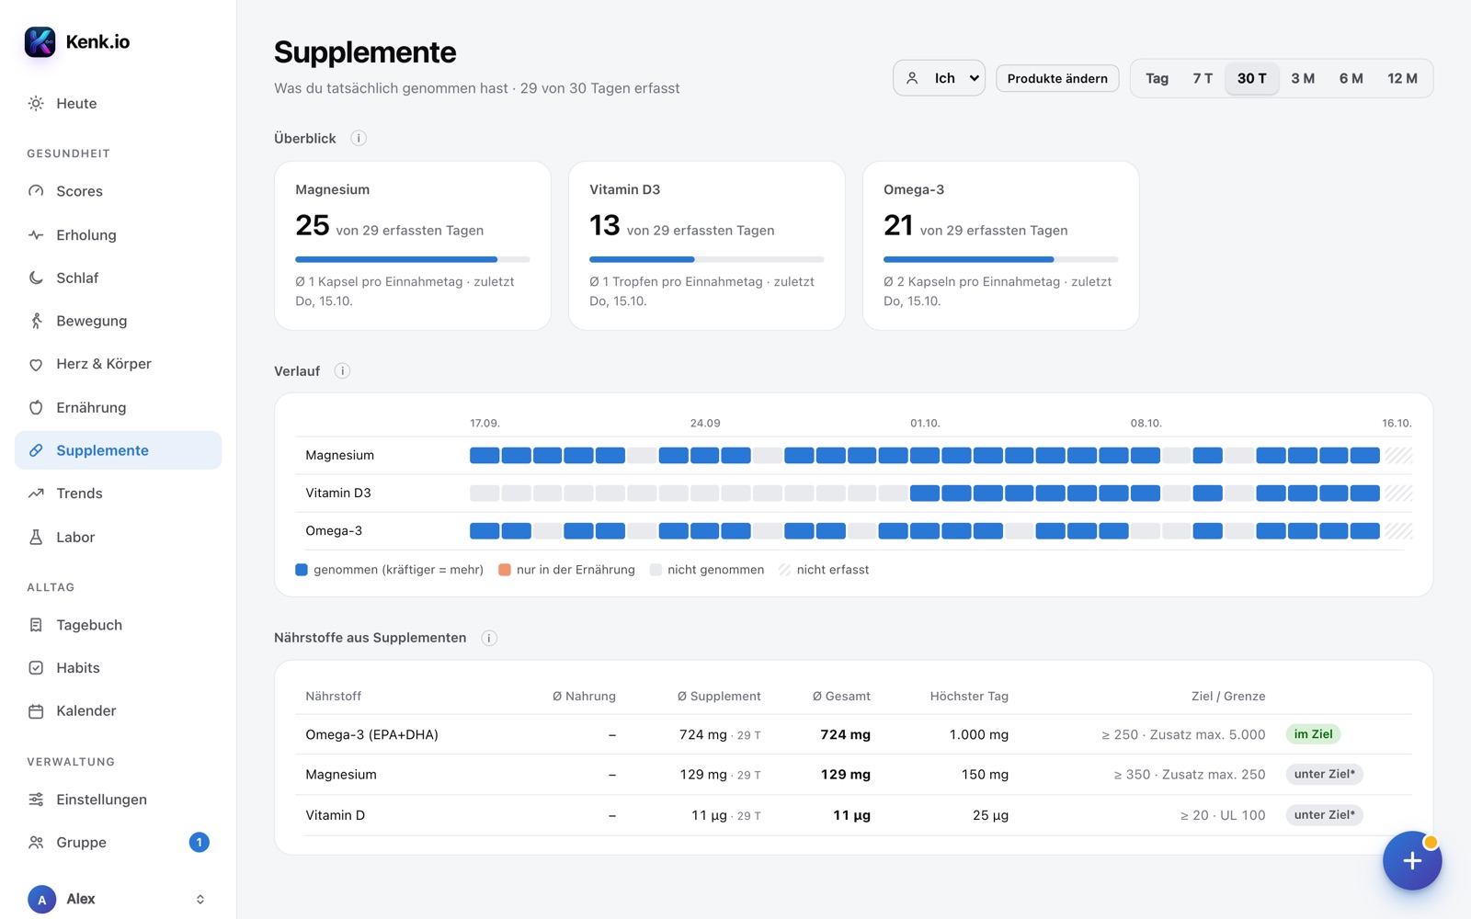Open Heute via its sun icon

[36, 104]
